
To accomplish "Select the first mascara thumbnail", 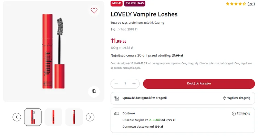I will tap(33, 117).
